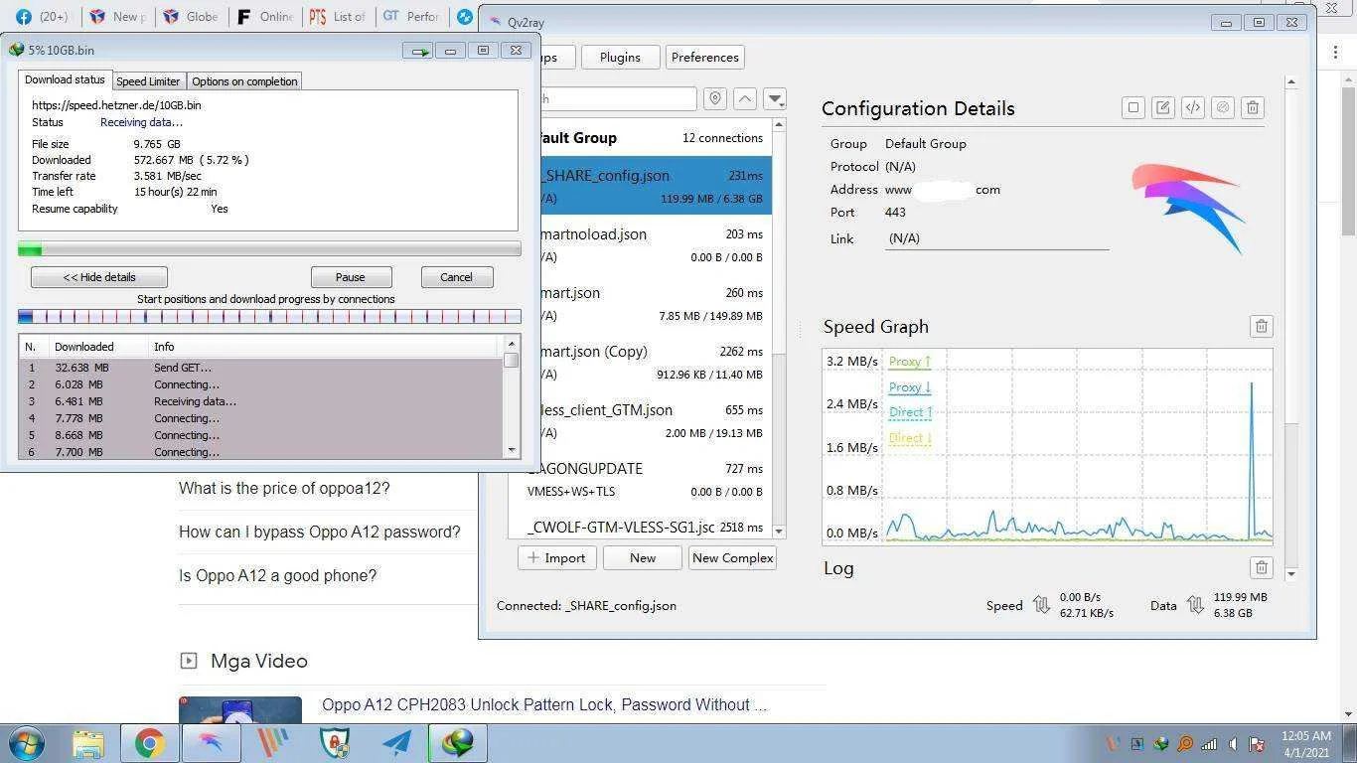Click the Action Center flag tray icon
This screenshot has width=1357, height=763.
point(1257,744)
